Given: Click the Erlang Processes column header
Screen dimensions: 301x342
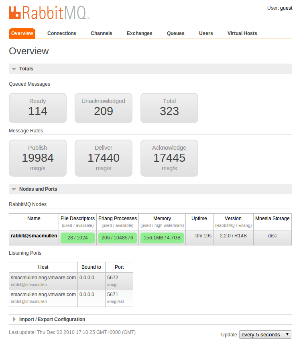Looking at the screenshot, I should [x=118, y=222].
